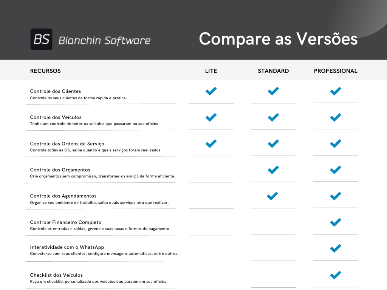Click the Lite checkmark for Controle dos Veículos
The image size is (387, 290).
[211, 117]
